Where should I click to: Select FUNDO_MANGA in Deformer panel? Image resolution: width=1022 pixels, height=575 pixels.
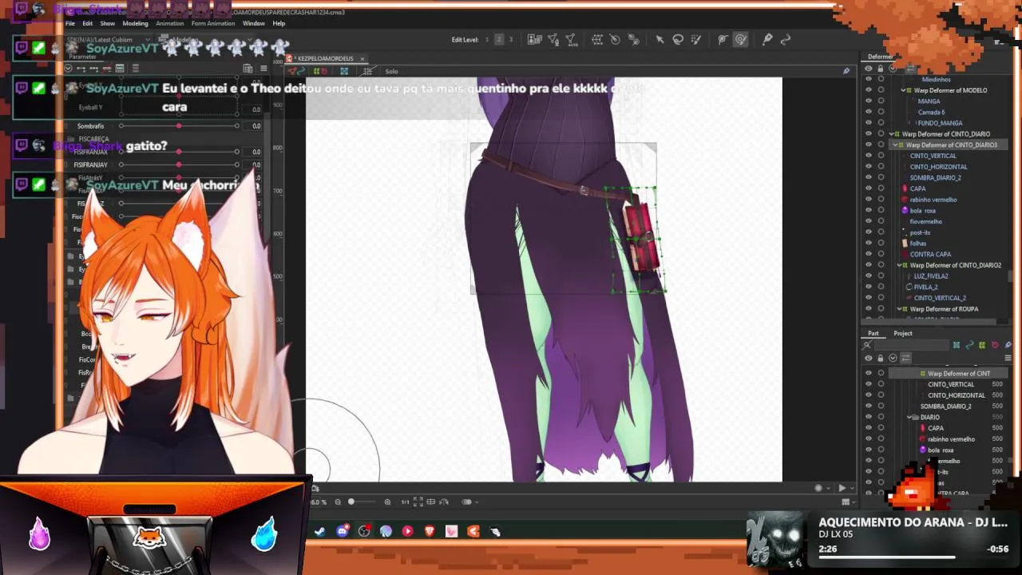[940, 123]
